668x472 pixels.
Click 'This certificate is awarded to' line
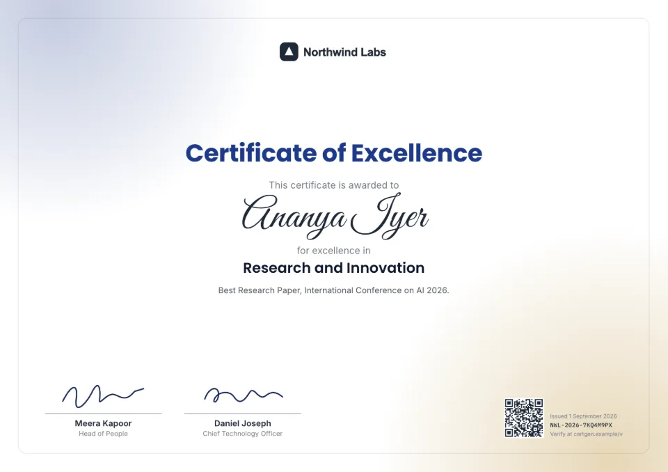(x=333, y=185)
